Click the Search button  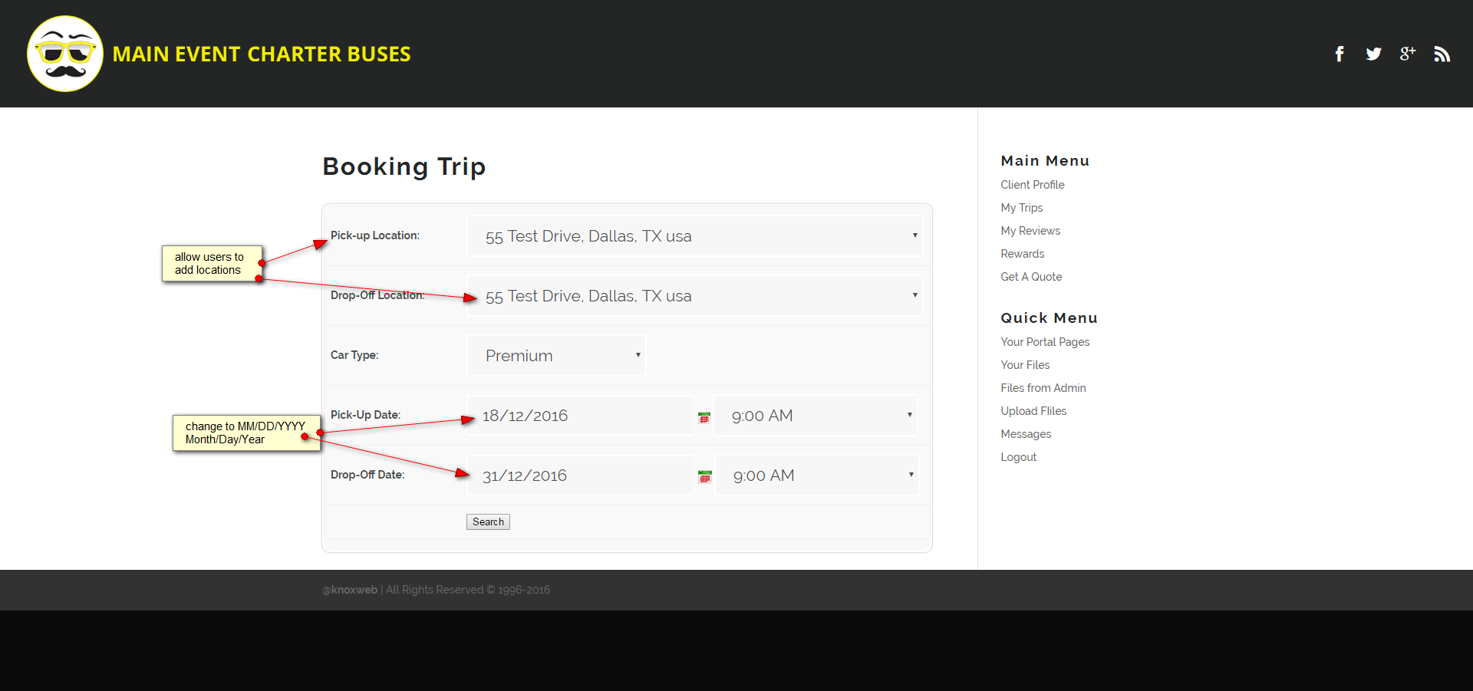(488, 522)
